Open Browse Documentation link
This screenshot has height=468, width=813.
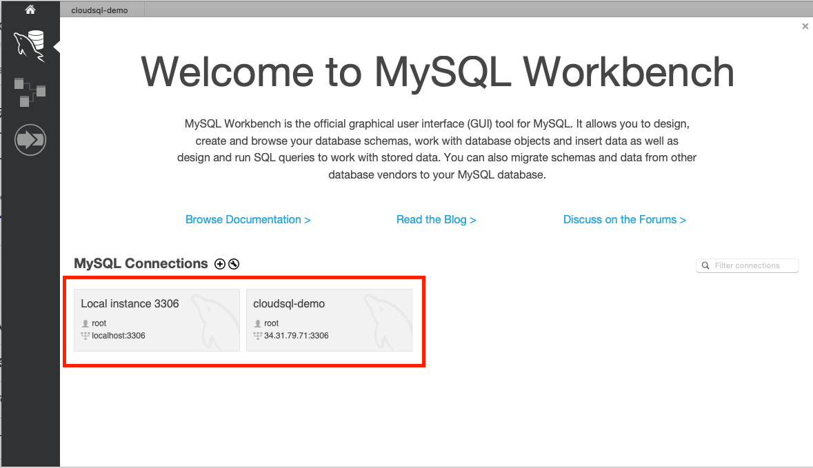point(248,220)
